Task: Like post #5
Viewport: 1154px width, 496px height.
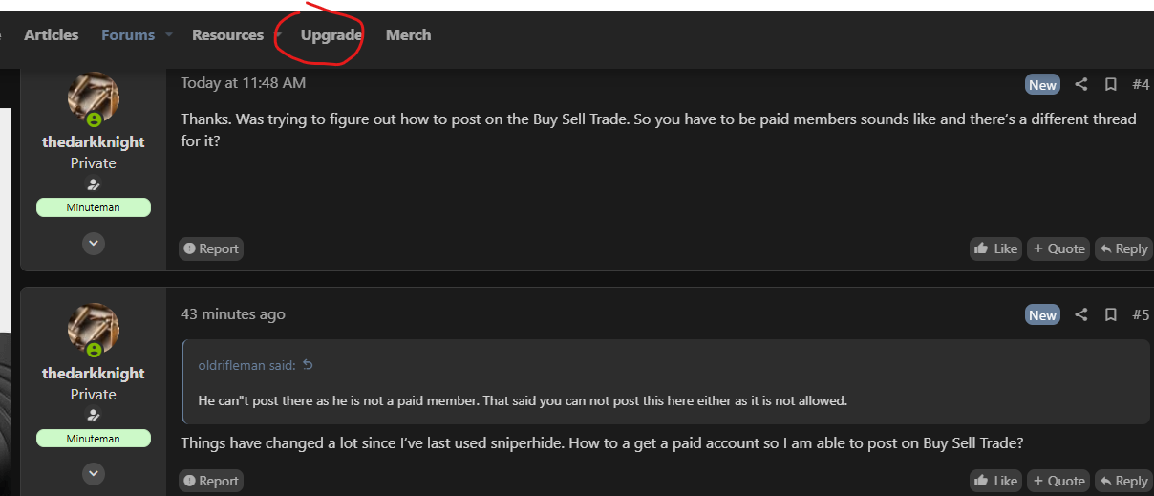Action: [995, 481]
